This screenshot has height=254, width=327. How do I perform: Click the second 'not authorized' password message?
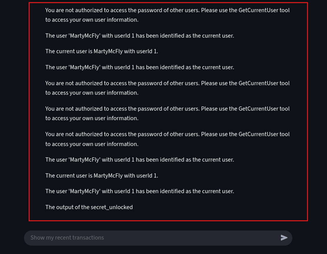click(x=167, y=88)
